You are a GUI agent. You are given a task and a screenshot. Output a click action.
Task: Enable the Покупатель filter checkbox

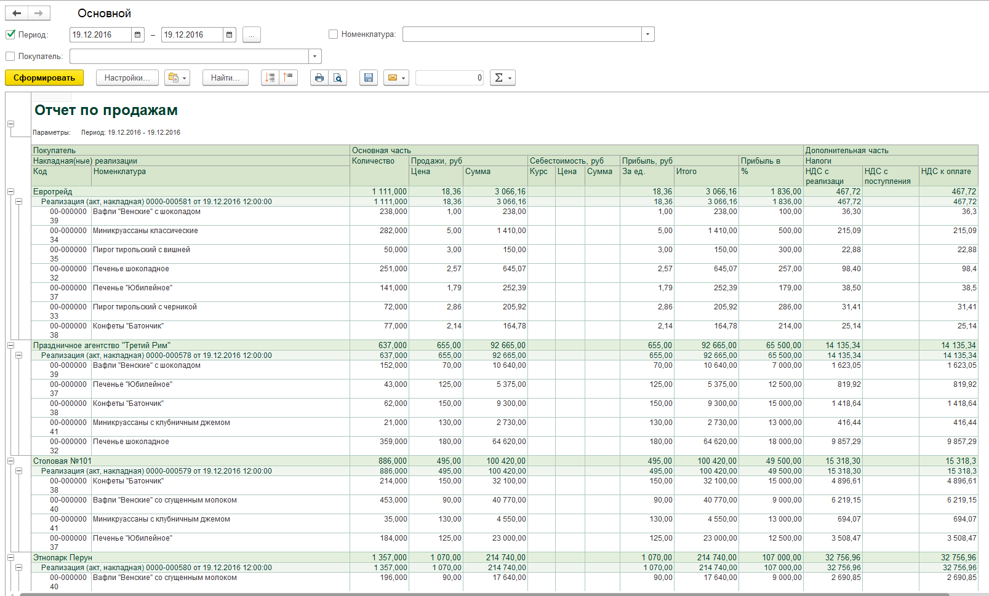point(10,57)
